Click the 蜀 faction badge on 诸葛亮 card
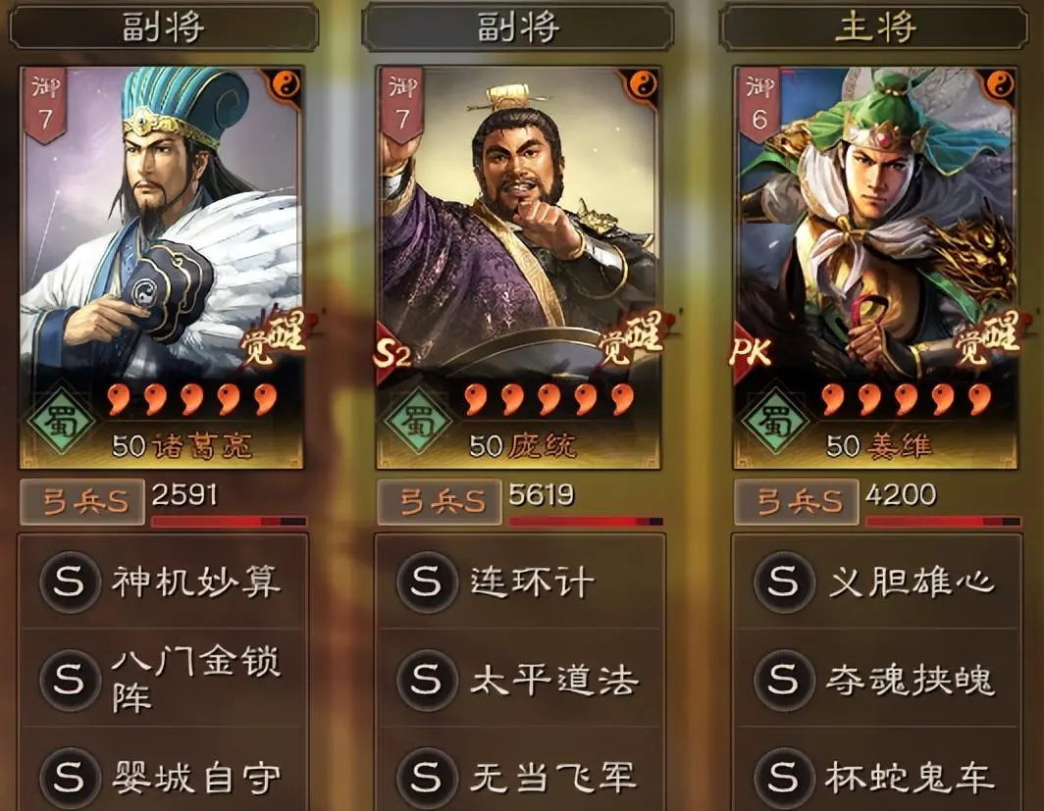 click(61, 419)
